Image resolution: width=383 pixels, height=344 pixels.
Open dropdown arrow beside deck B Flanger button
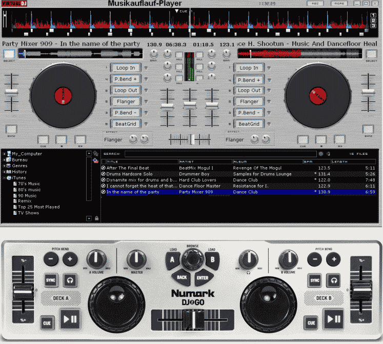click(269, 102)
